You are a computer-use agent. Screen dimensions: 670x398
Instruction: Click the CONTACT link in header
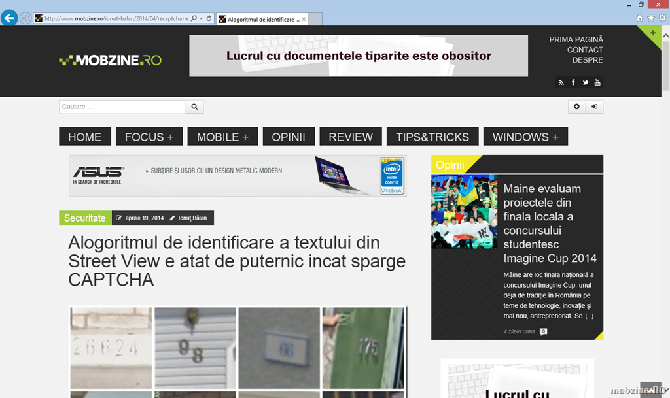585,50
